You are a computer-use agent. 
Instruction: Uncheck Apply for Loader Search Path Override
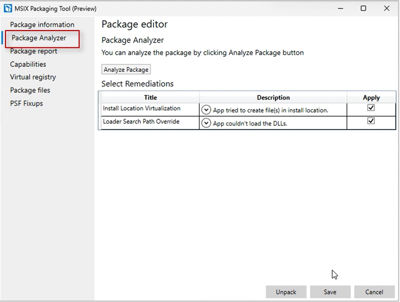(371, 121)
